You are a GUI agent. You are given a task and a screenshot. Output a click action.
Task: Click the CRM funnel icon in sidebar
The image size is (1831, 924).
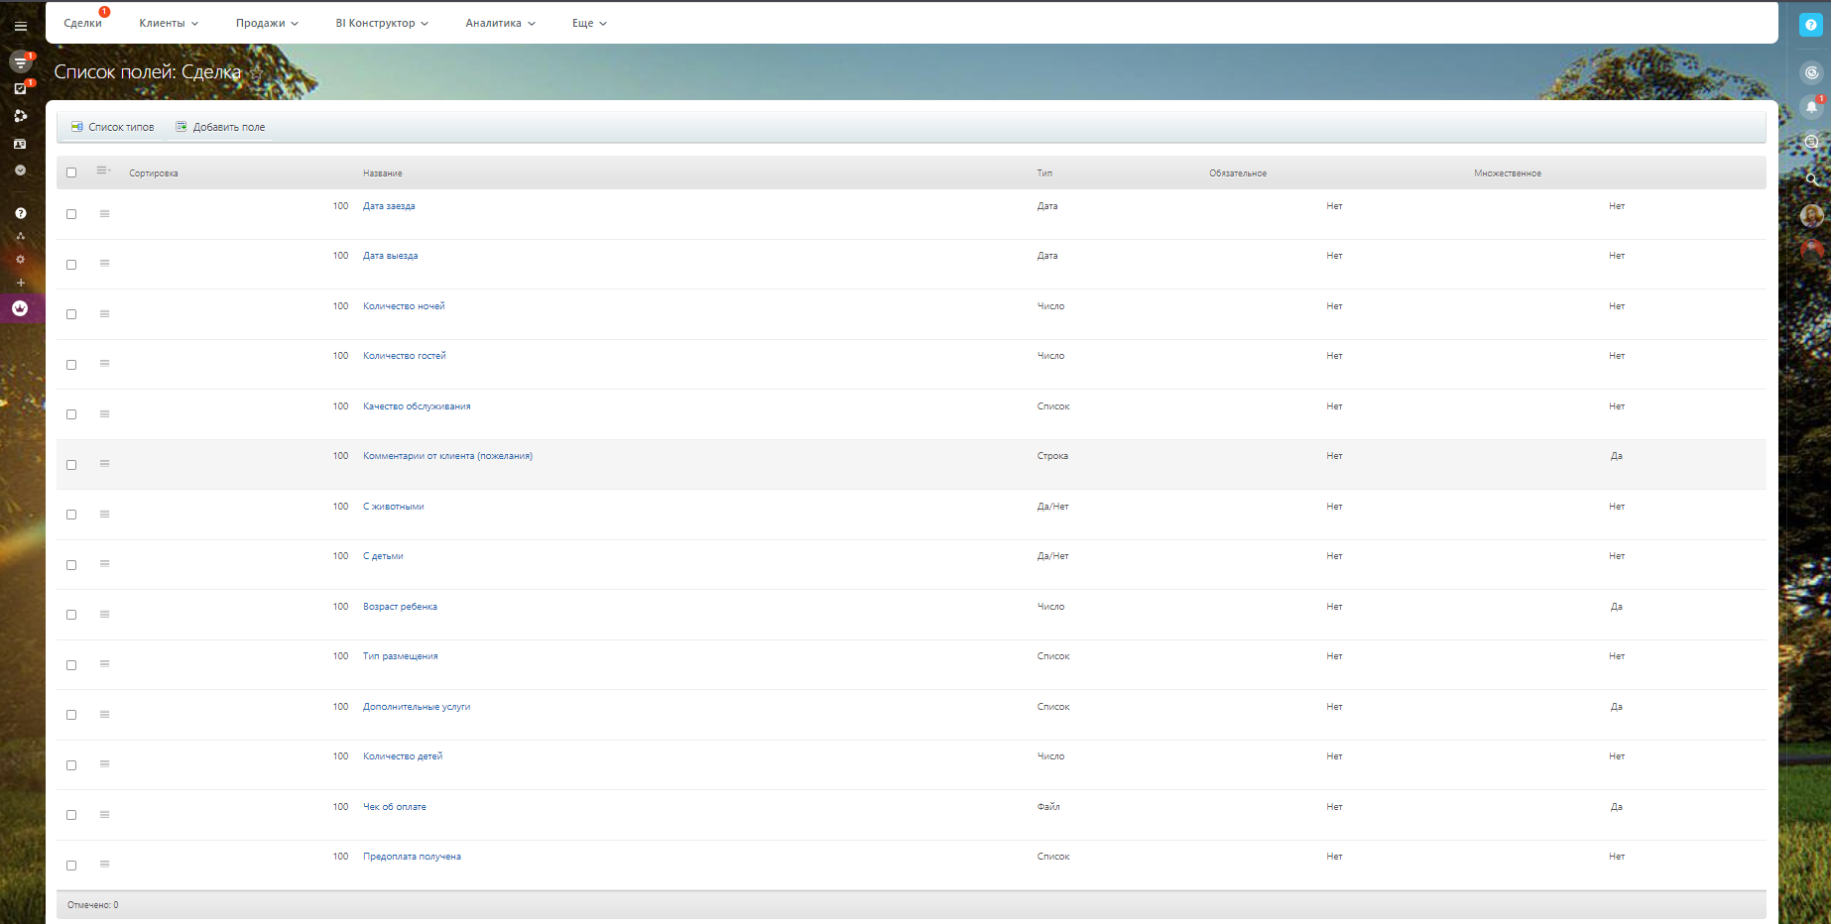(20, 62)
